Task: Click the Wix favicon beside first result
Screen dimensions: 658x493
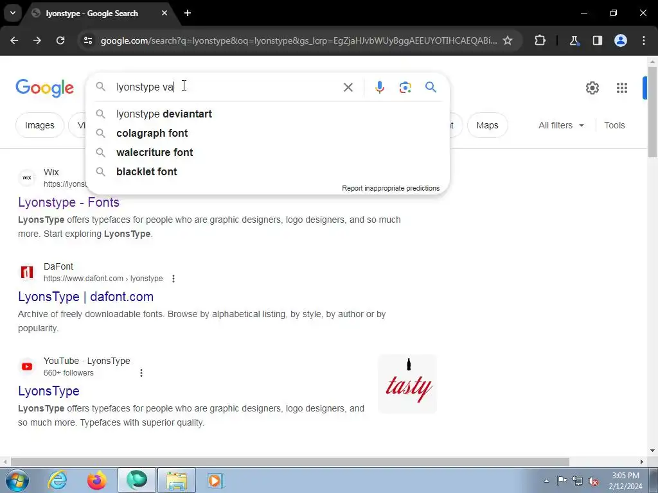Action: point(27,178)
